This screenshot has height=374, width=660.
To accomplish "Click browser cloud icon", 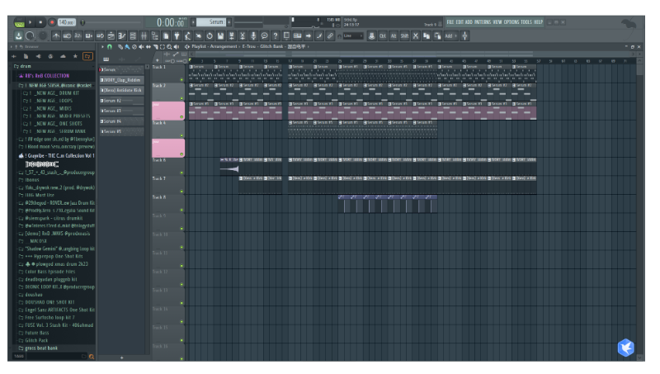I will click(x=64, y=56).
